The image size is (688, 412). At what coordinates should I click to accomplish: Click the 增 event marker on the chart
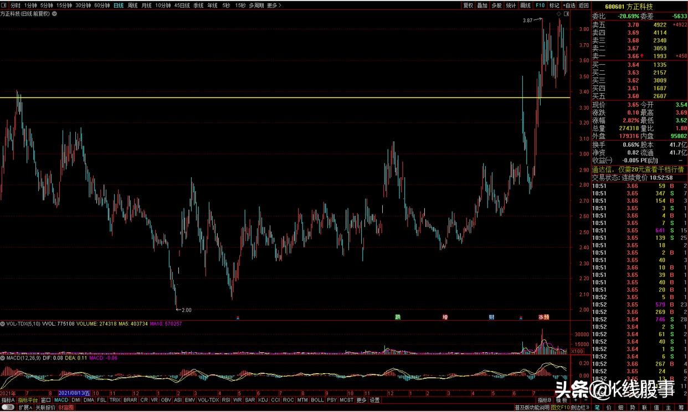point(445,317)
